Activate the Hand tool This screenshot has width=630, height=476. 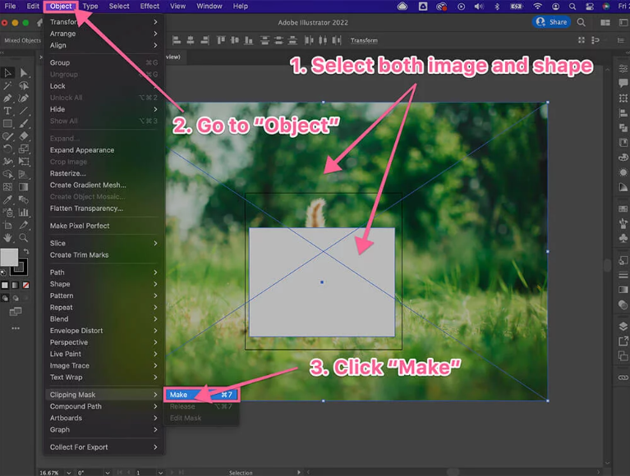[7, 238]
